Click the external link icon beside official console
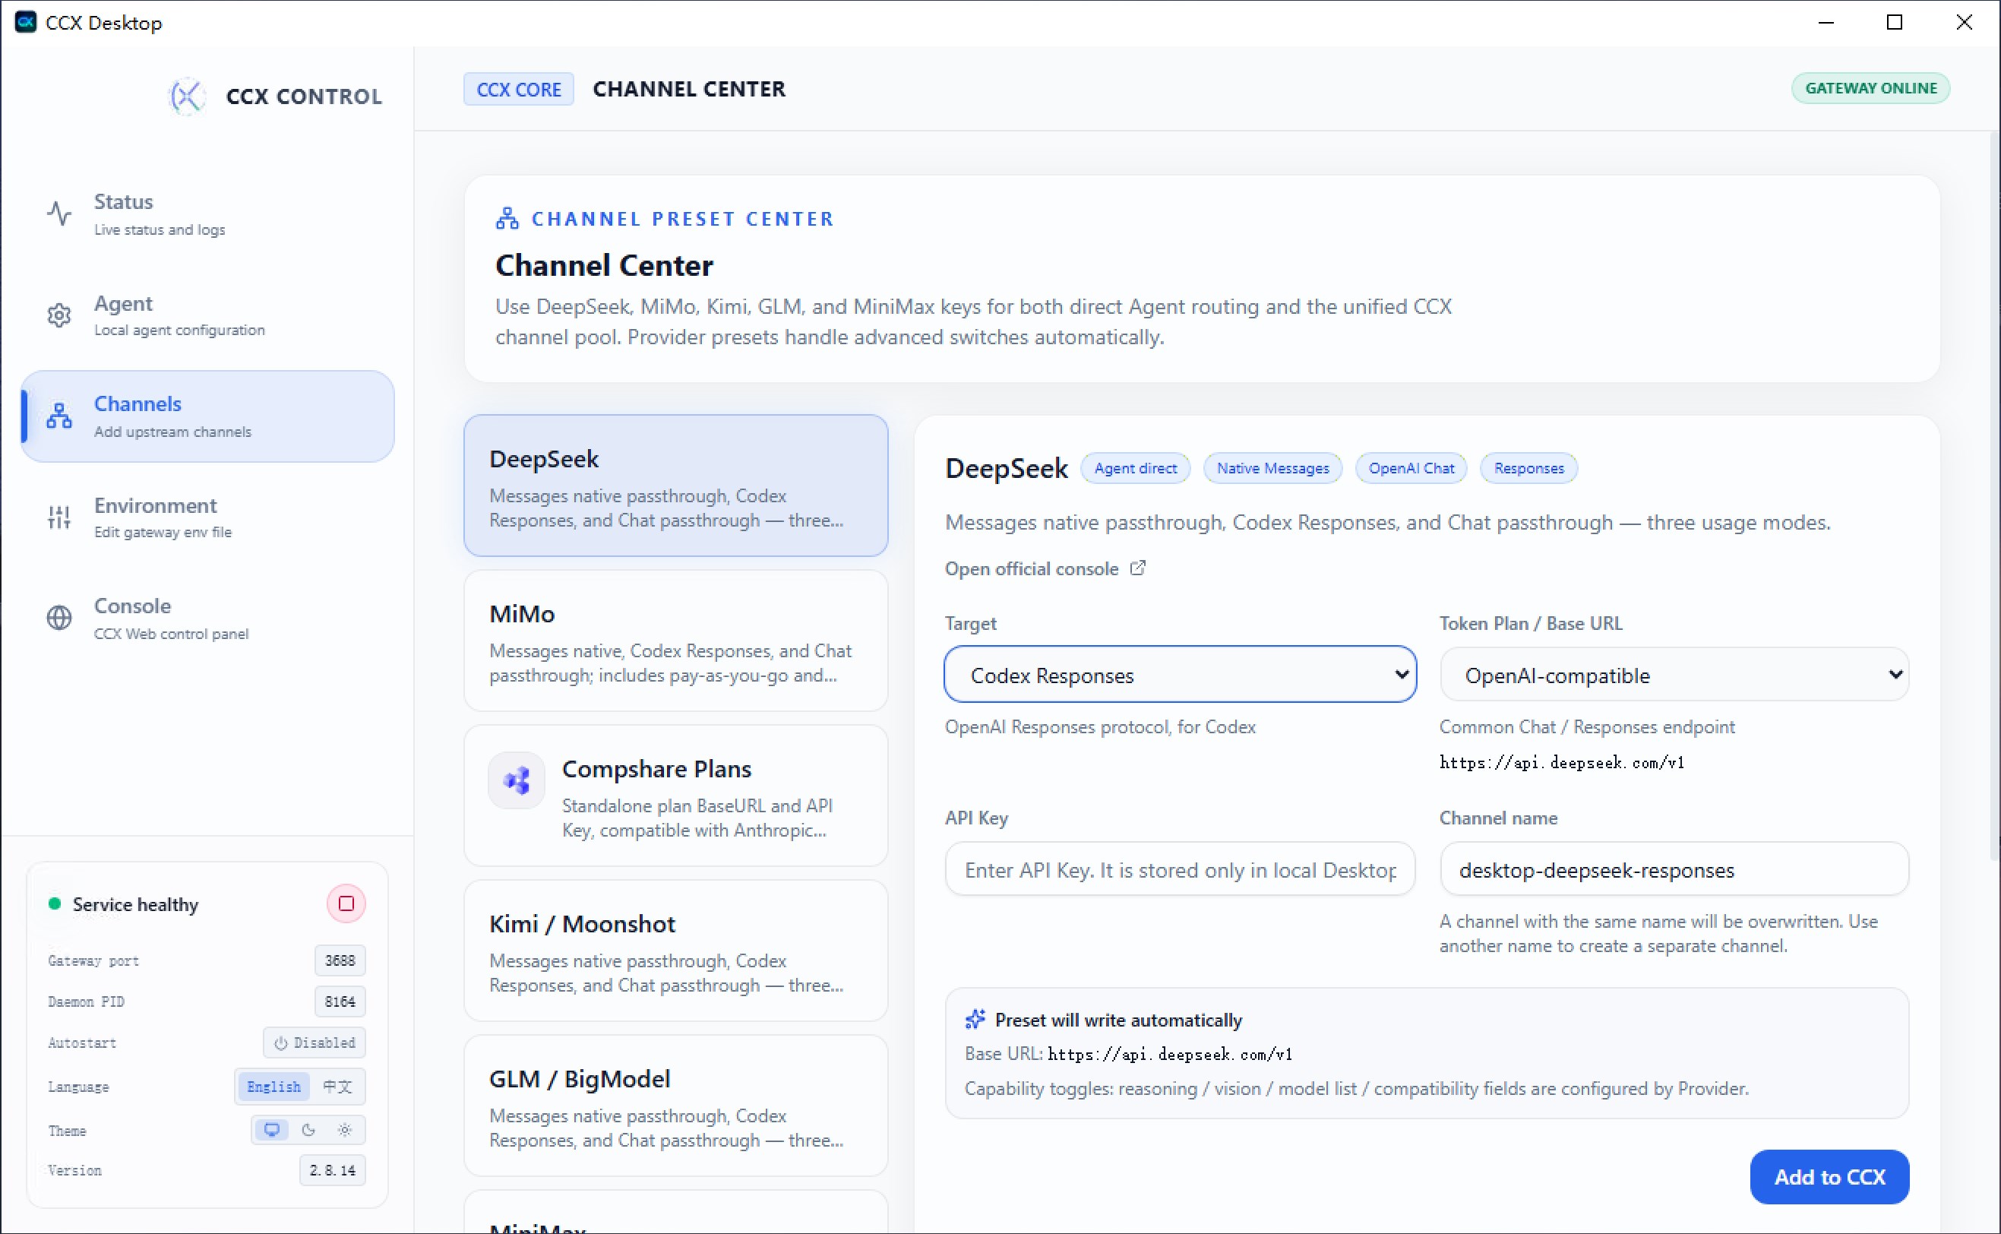2001x1234 pixels. (1138, 568)
